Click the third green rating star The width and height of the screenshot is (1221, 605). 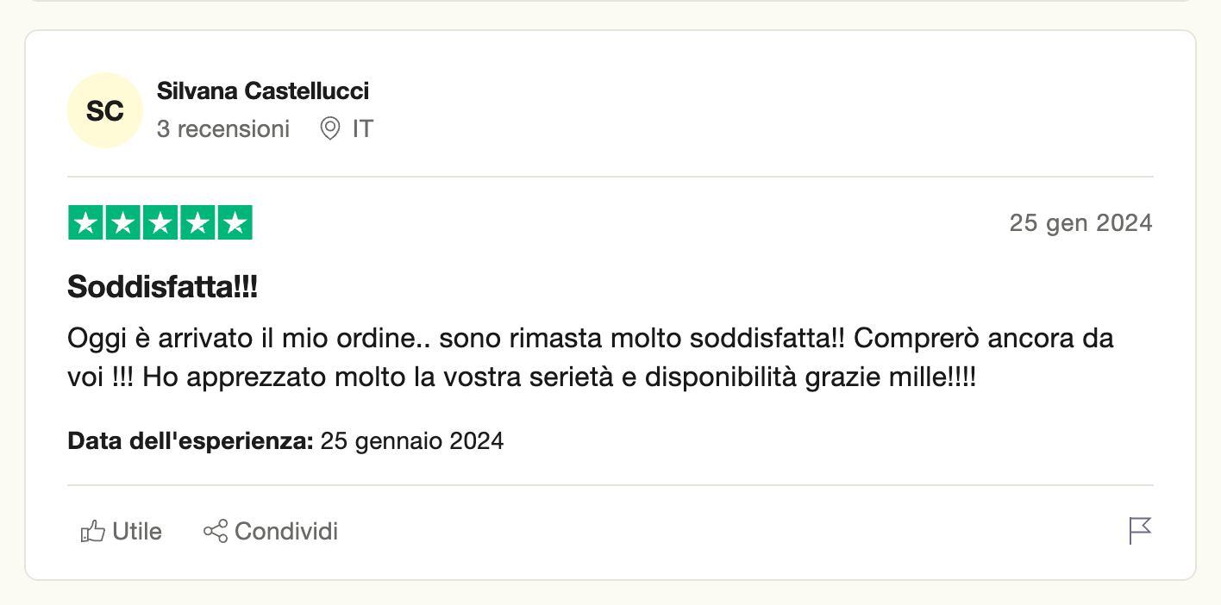tap(160, 223)
